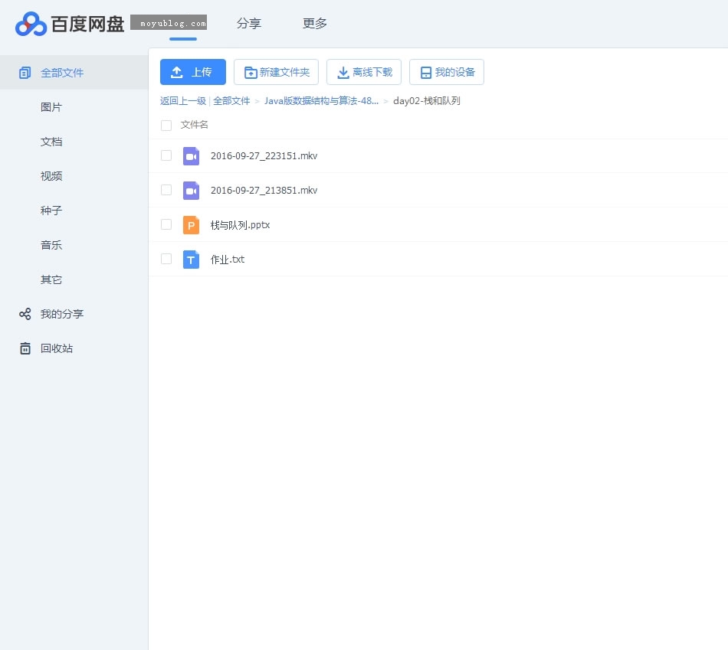This screenshot has height=650, width=728.
Task: Click the 新建文件夹 button
Action: pos(276,72)
